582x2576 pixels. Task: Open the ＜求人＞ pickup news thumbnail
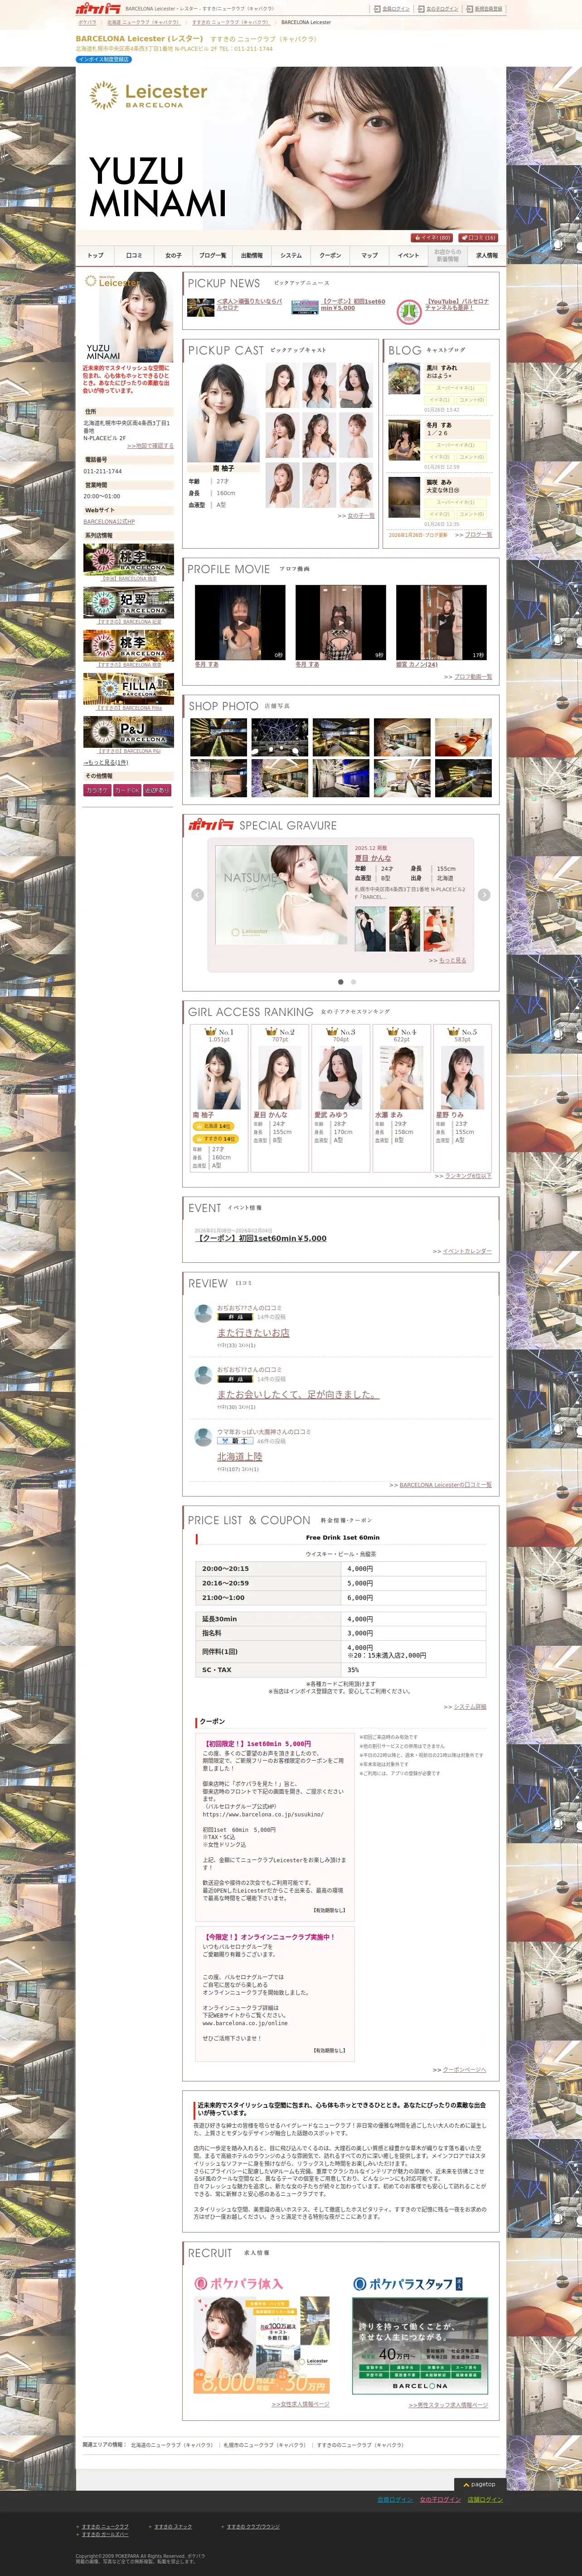coord(201,307)
